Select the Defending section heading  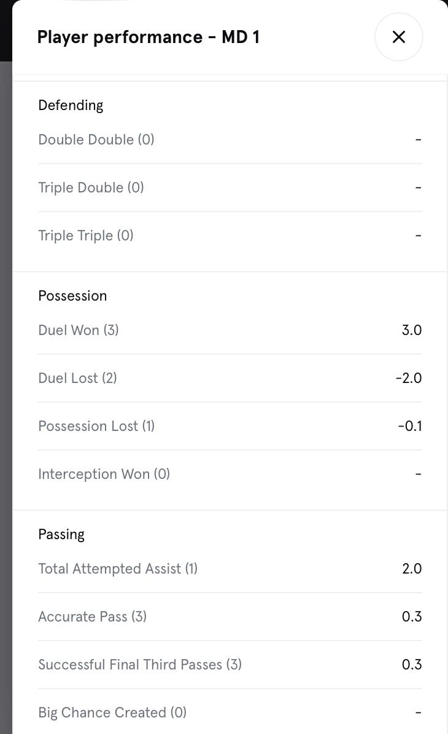tap(71, 105)
